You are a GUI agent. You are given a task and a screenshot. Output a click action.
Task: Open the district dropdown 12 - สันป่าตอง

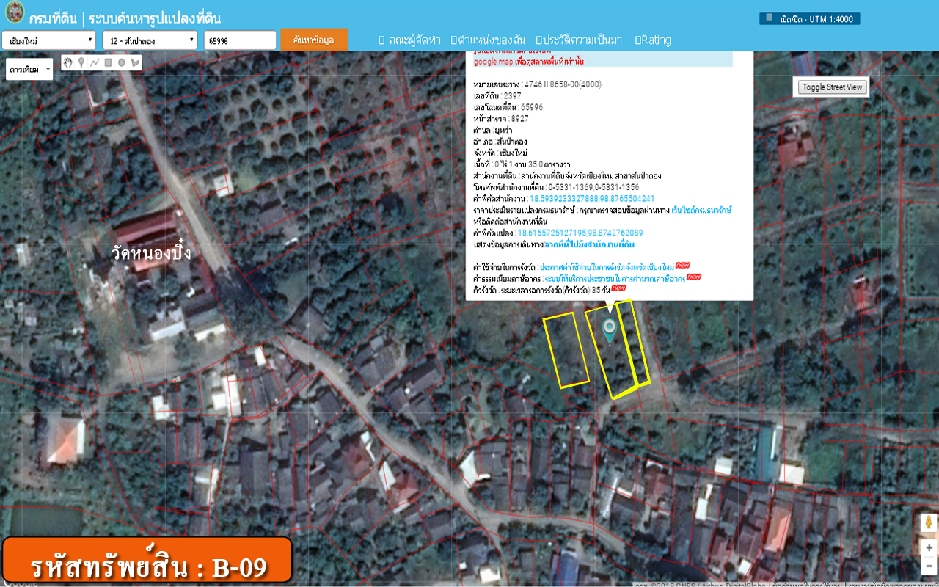(150, 40)
